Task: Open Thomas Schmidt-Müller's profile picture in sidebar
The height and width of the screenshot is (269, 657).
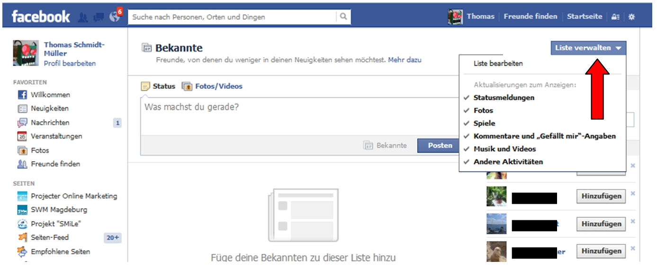Action: [26, 53]
